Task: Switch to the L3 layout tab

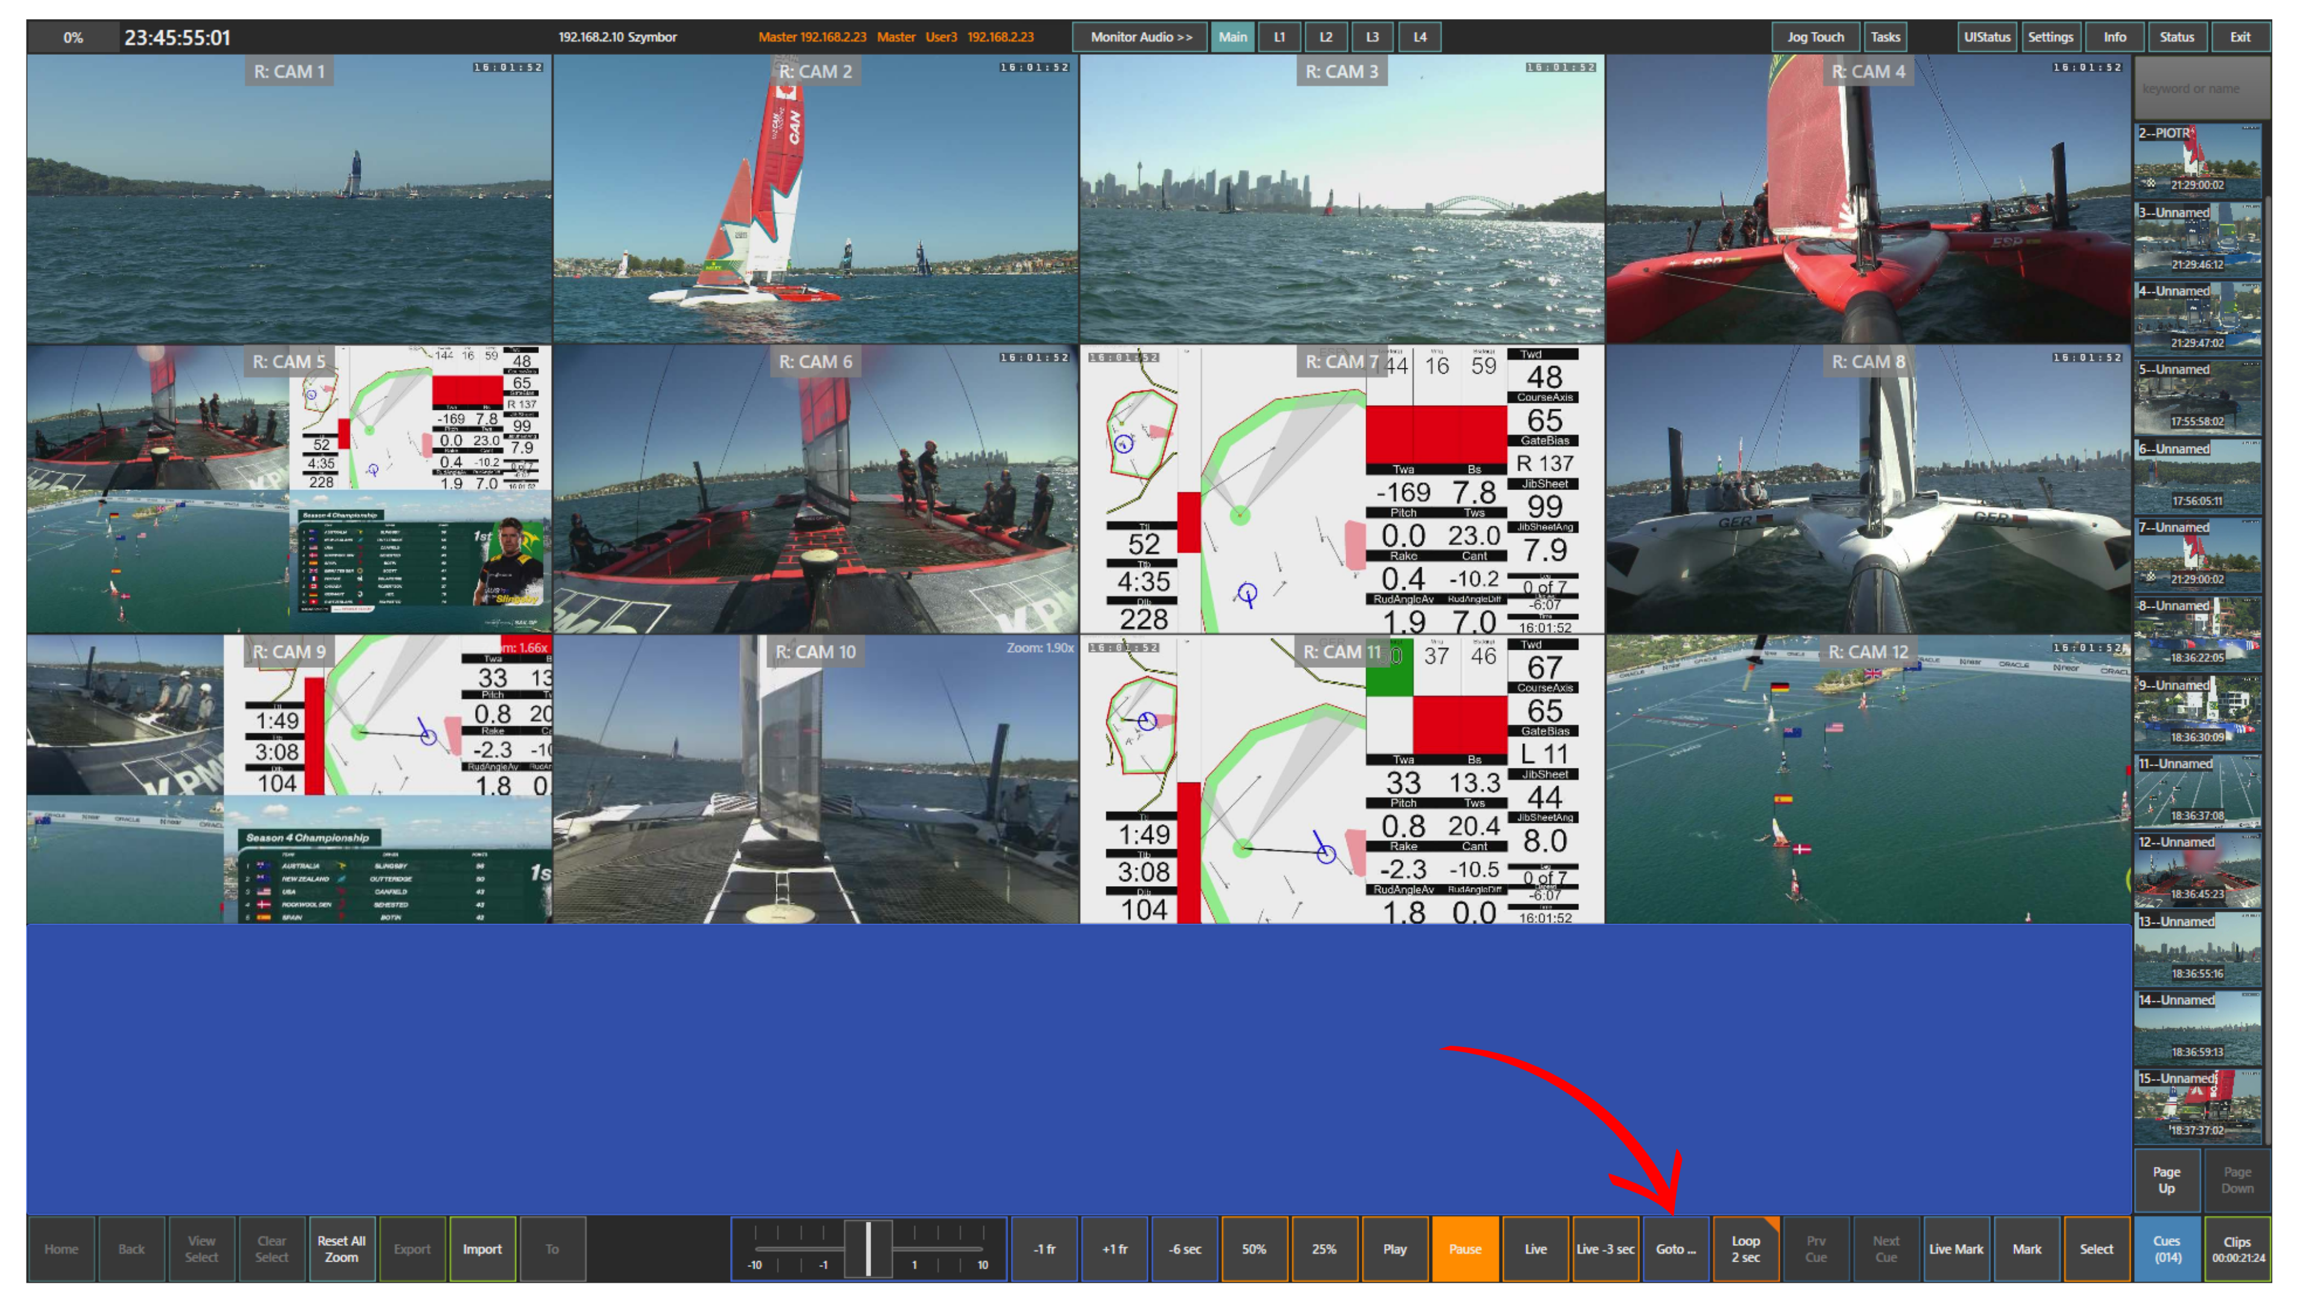Action: coord(1372,37)
